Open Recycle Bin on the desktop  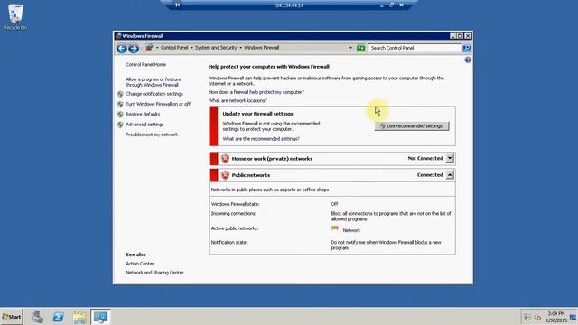[x=15, y=17]
